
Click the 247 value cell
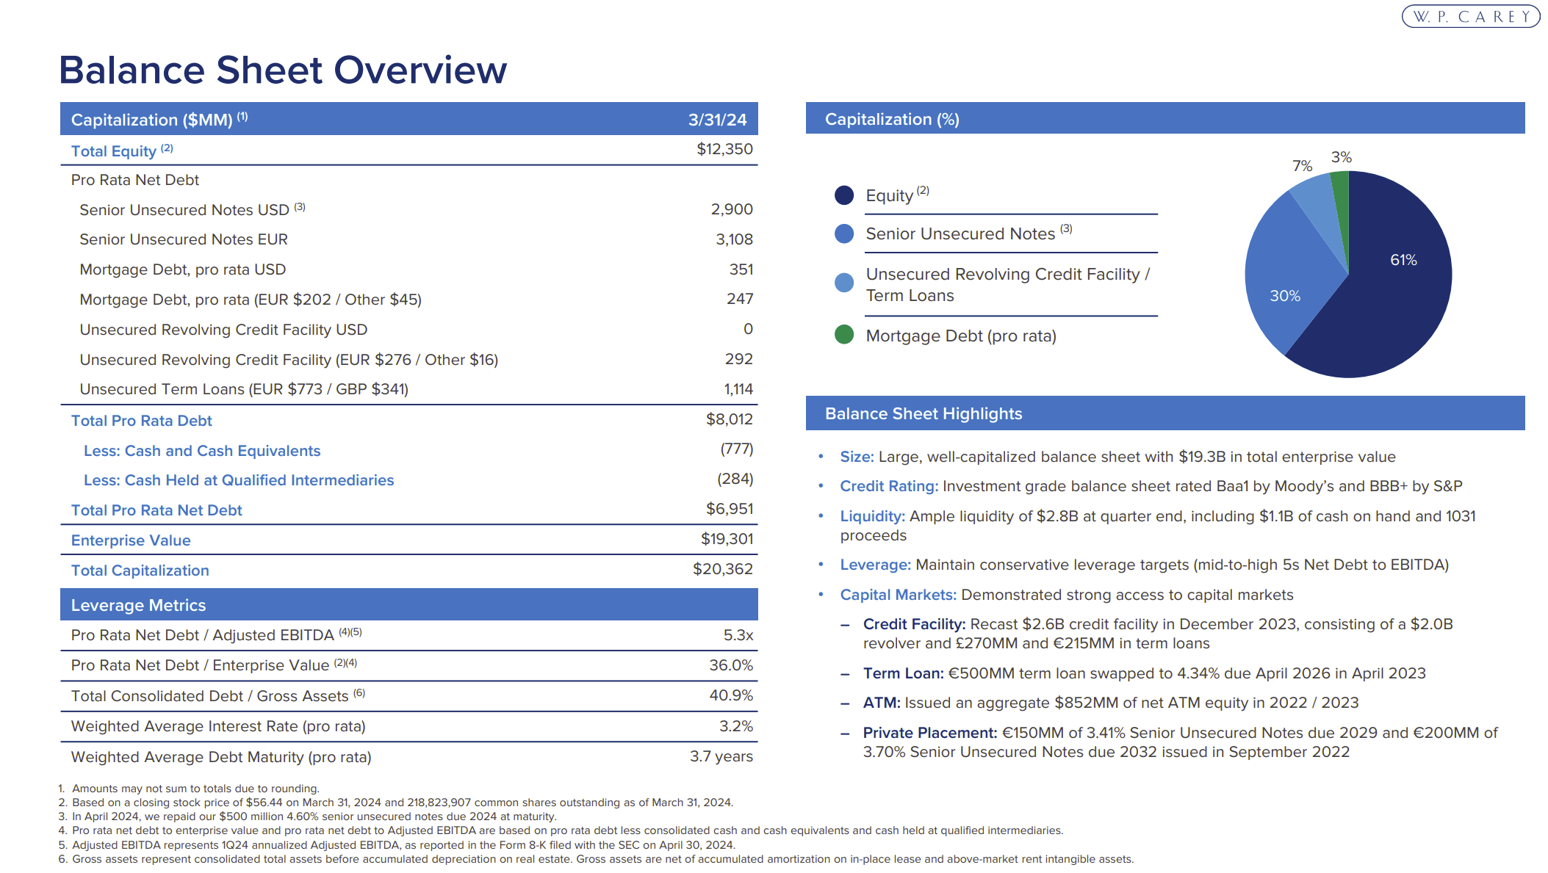740,299
